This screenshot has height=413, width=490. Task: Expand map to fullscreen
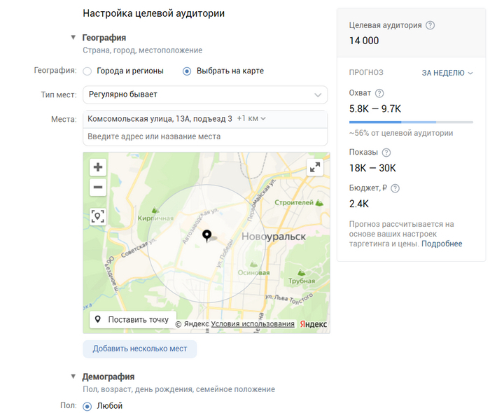[315, 167]
